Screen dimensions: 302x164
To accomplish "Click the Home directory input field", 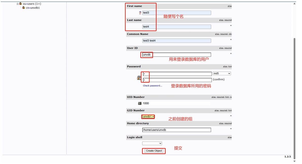I will point(176,130).
